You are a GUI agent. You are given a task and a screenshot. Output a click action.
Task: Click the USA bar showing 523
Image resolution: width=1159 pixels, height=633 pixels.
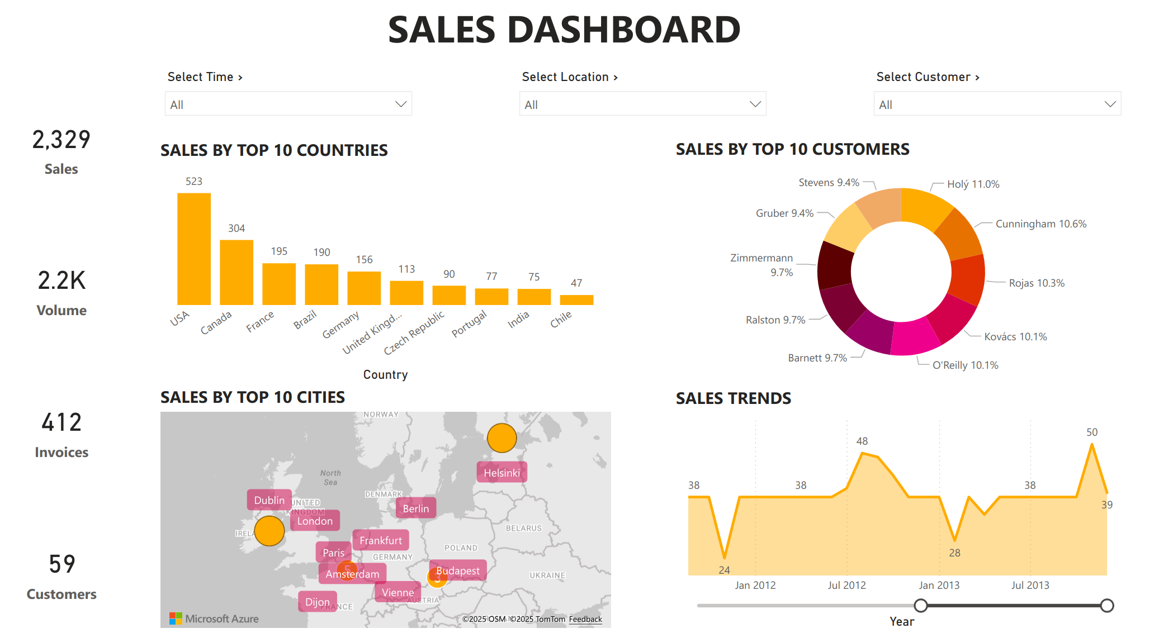point(194,249)
